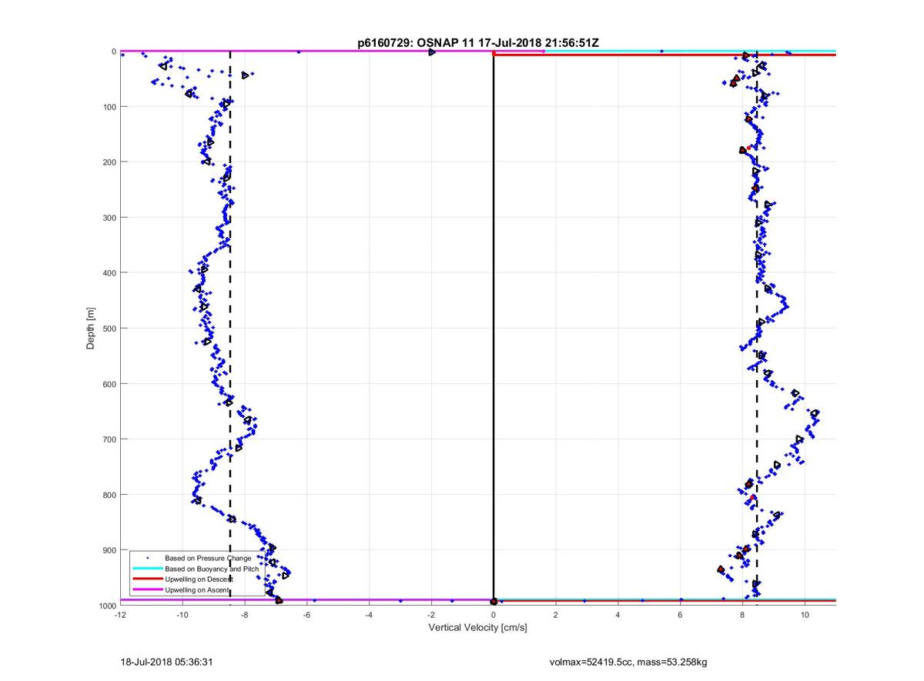Click the 100 tick on depth axis
This screenshot has width=924, height=681.
coord(109,106)
